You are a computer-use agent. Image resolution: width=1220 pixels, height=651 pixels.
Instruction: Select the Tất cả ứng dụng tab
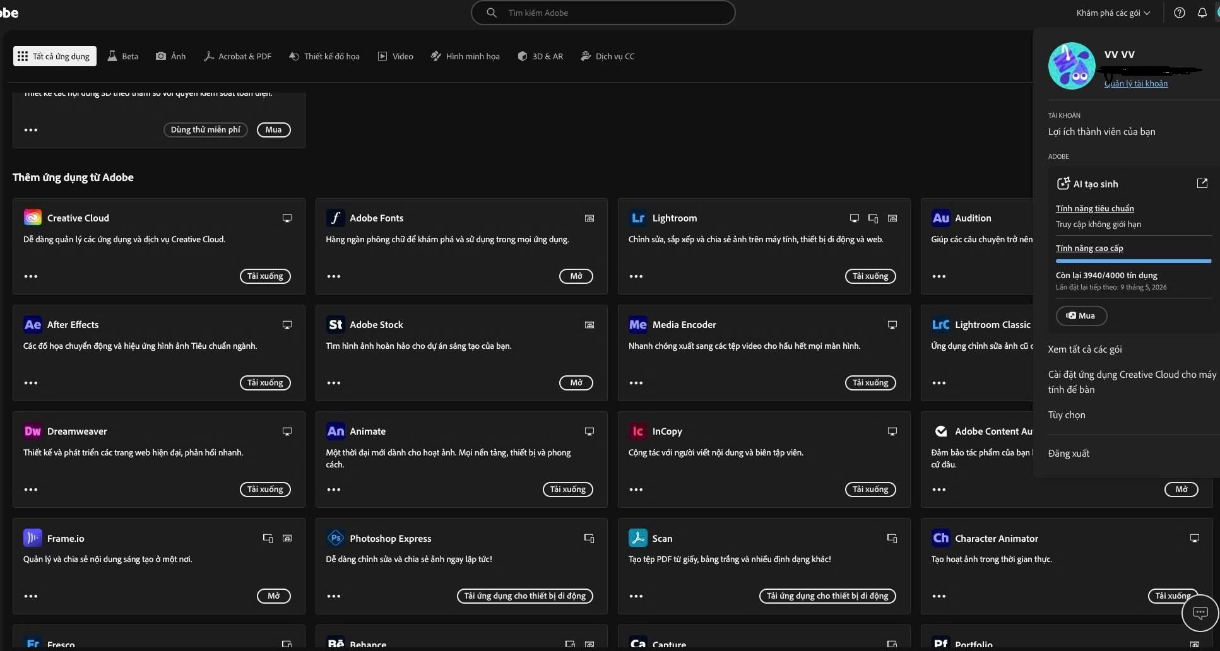point(54,56)
